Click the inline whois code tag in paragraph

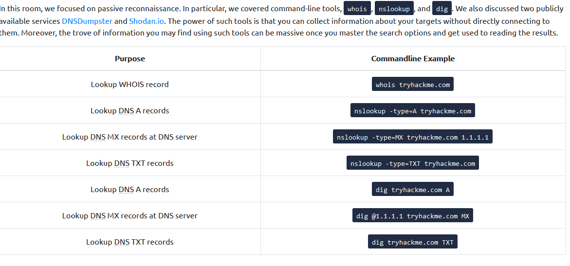357,9
